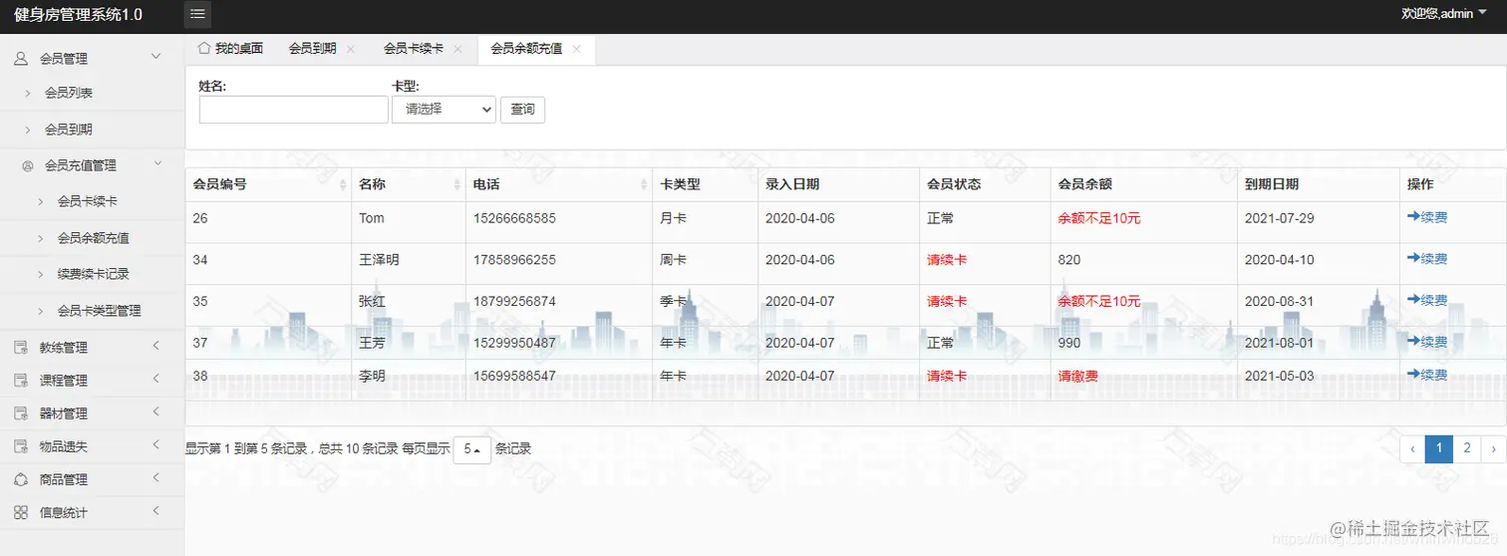This screenshot has width=1507, height=556.
Task: Go to the next page arrow
Action: [1492, 449]
